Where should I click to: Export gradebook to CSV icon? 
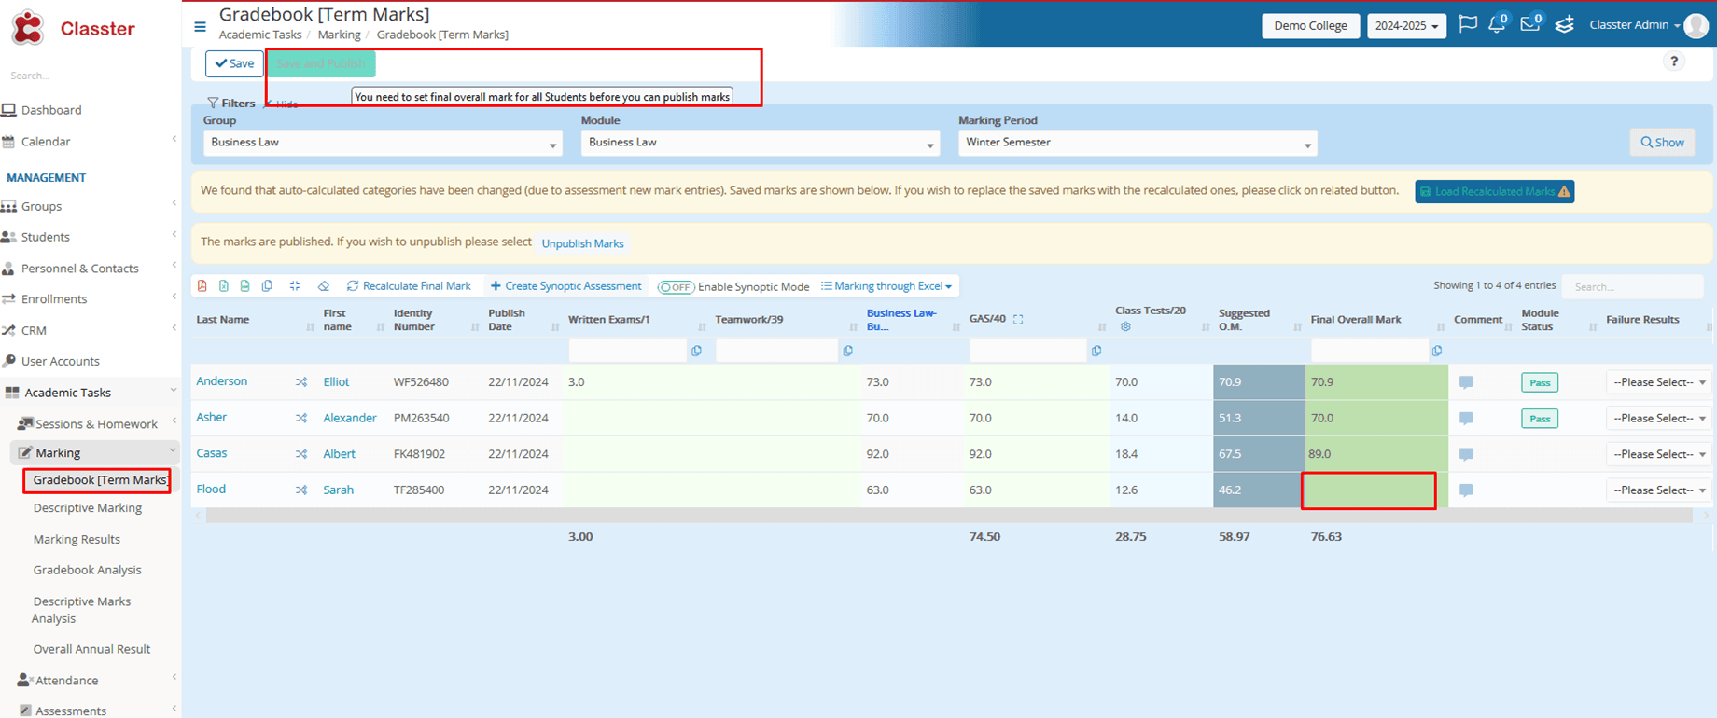tap(245, 286)
